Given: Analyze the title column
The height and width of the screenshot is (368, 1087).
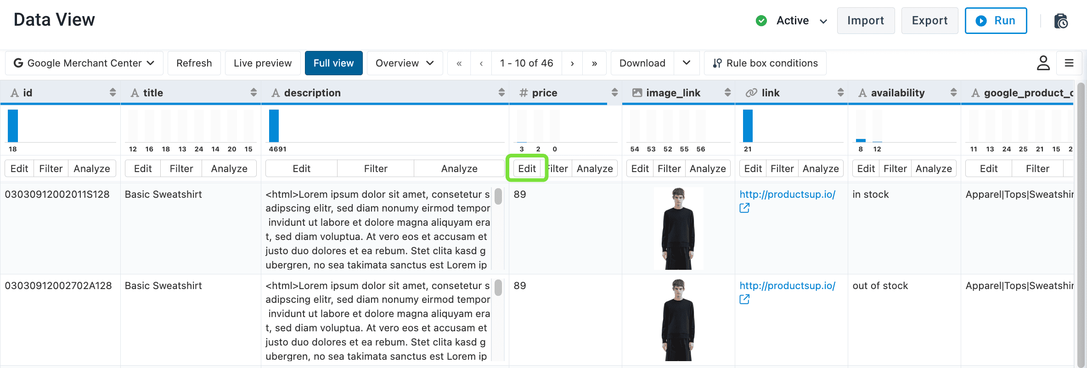Looking at the screenshot, I should point(229,168).
